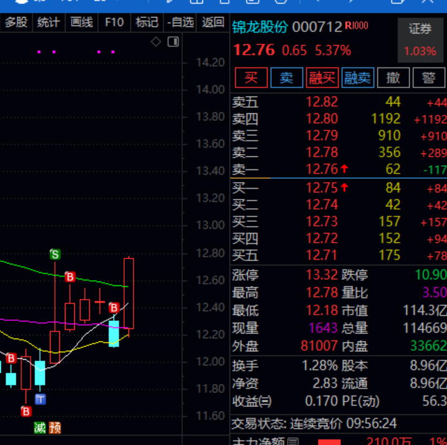The height and width of the screenshot is (445, 447).
Task: Click the stock code 000712
Action: (317, 27)
